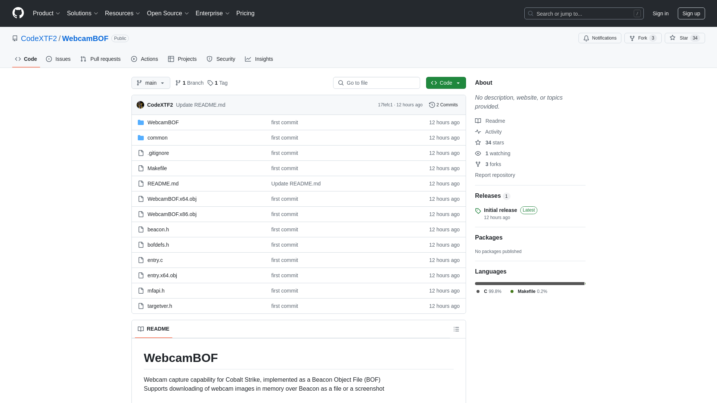Switch to the Code tab
This screenshot has height=403, width=717.
tap(26, 59)
